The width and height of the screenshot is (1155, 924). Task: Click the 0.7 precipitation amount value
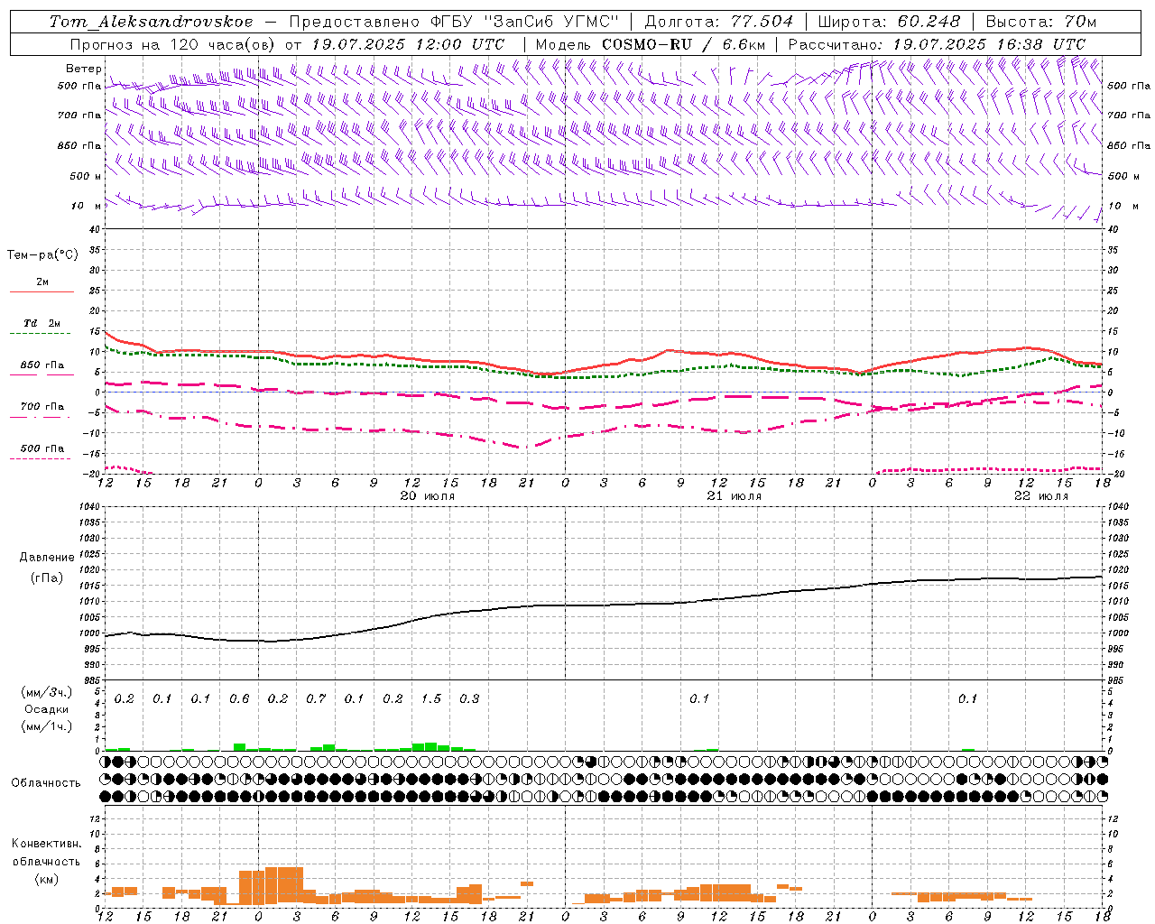[x=316, y=699]
